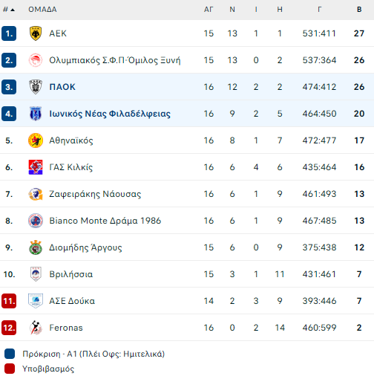
Task: Sort standings by the B points header
Action: (x=359, y=10)
